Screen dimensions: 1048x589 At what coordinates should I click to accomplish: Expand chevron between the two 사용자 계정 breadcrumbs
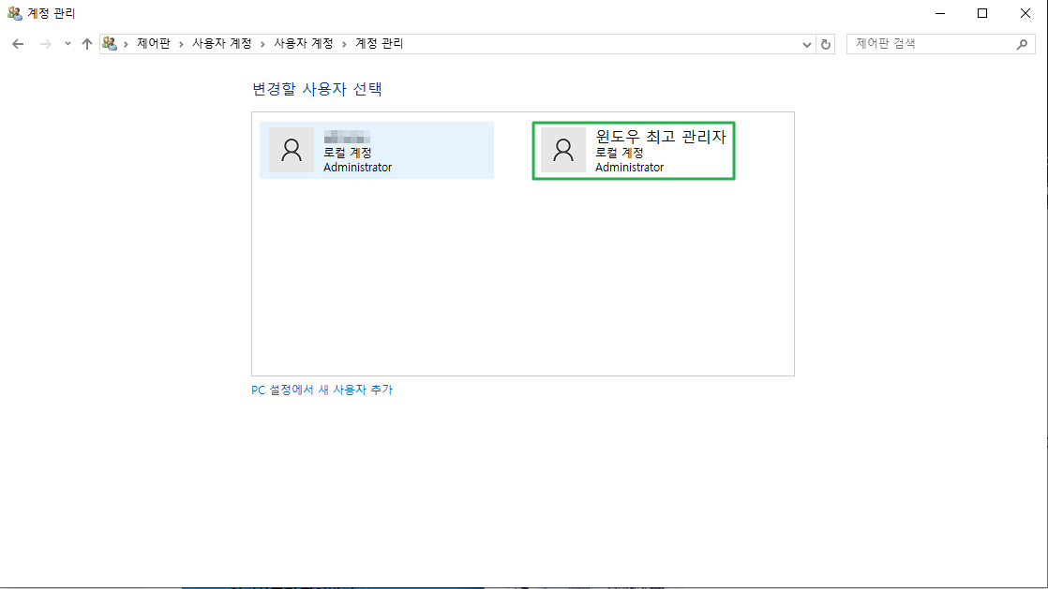click(262, 44)
